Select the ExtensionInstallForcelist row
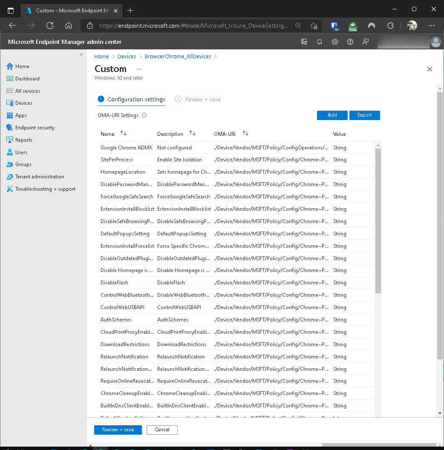The image size is (444, 450). pyautogui.click(x=236, y=246)
